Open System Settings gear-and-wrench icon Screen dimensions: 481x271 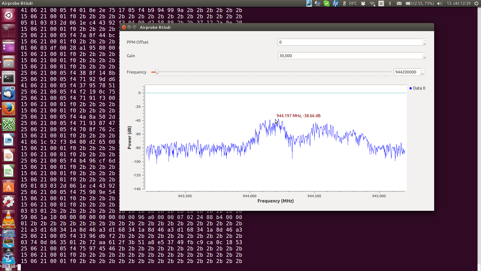pyautogui.click(x=9, y=202)
